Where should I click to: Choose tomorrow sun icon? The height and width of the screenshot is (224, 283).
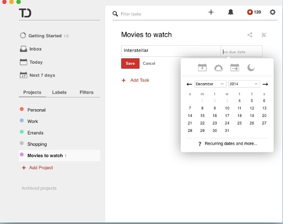click(218, 68)
